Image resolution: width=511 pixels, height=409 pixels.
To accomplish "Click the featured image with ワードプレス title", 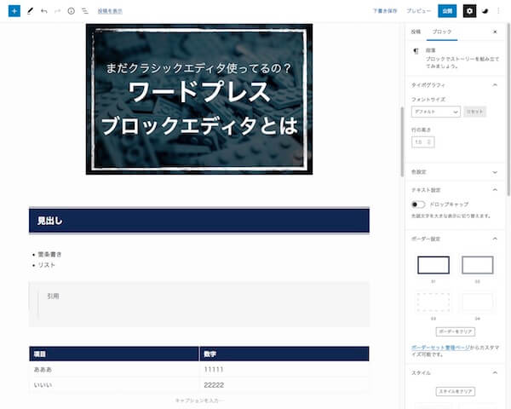I will point(199,99).
